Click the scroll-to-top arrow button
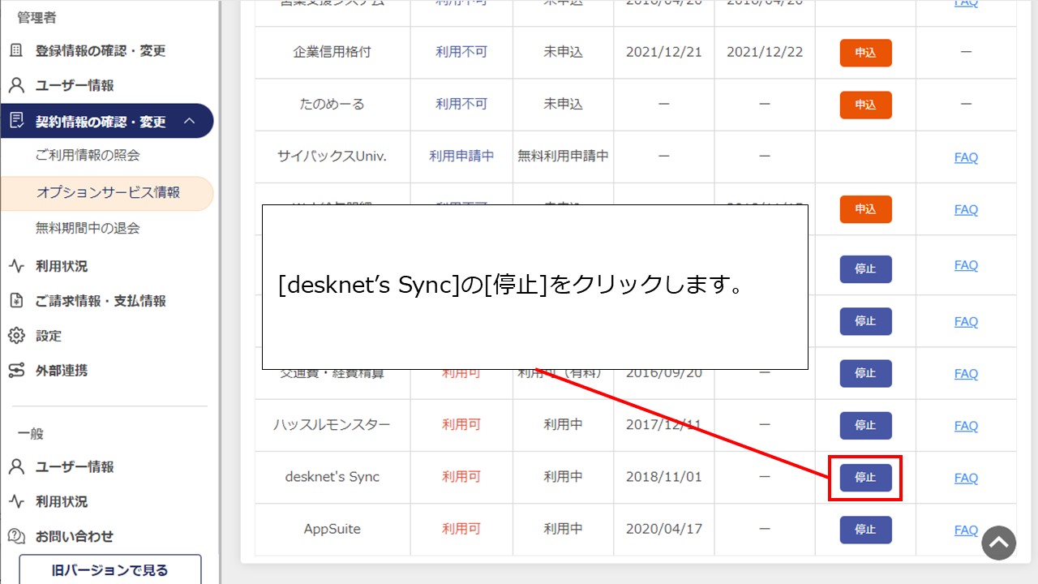The width and height of the screenshot is (1038, 584). pyautogui.click(x=999, y=543)
